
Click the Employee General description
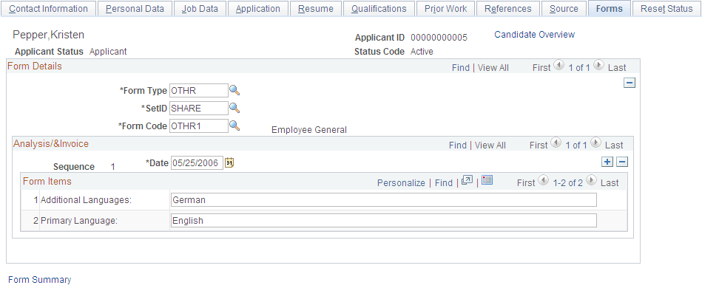[309, 130]
